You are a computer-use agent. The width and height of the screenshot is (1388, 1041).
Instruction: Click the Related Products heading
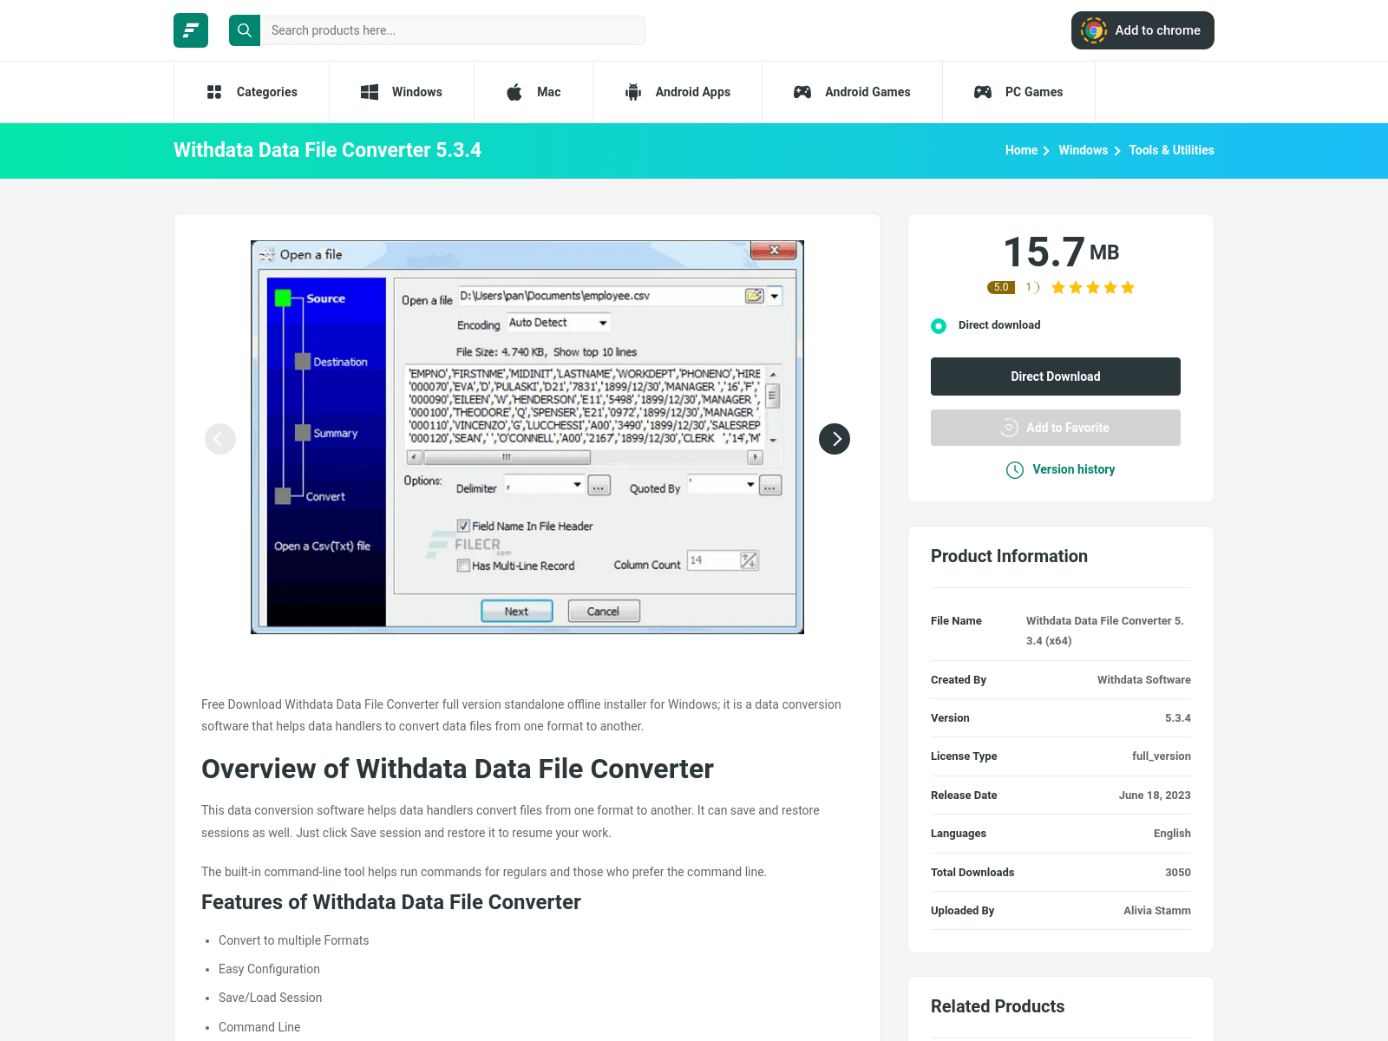point(998,1006)
